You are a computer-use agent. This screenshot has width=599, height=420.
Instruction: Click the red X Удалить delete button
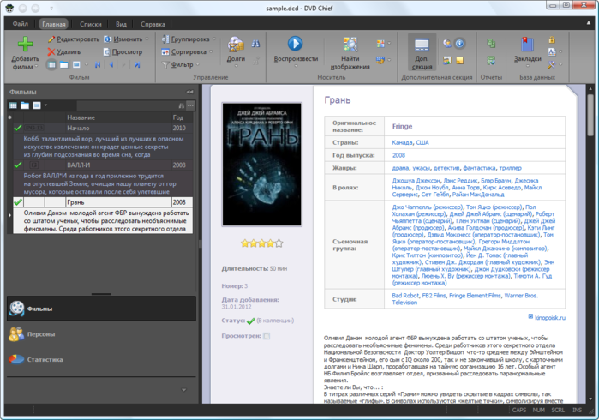click(64, 51)
